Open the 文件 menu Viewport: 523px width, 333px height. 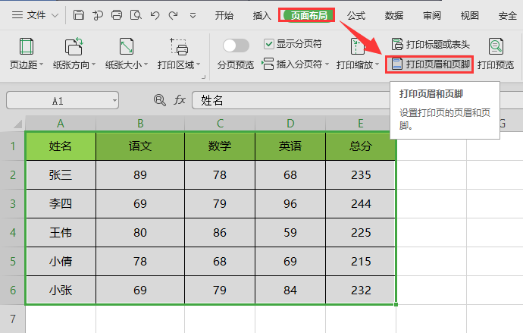coord(36,15)
